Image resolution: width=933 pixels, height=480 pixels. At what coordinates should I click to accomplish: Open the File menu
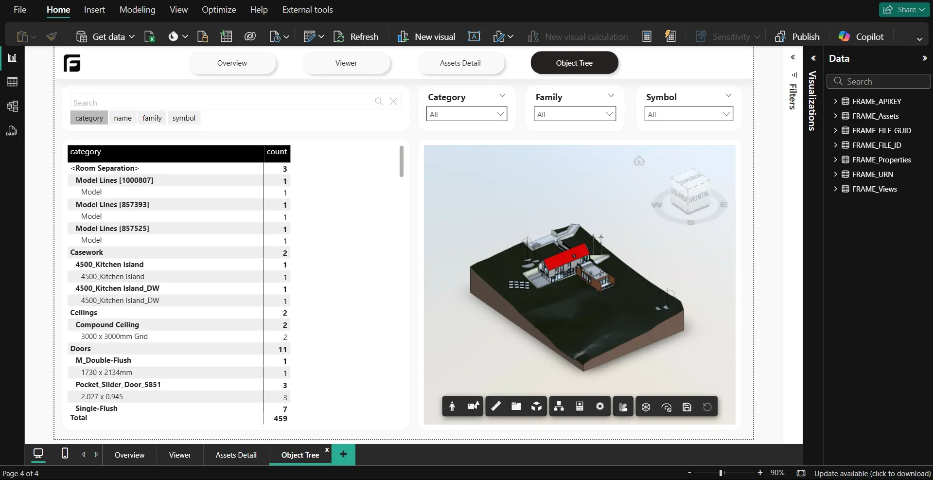pyautogui.click(x=20, y=10)
